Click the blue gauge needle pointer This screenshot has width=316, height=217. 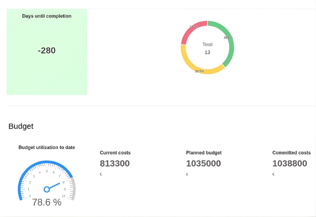[x=56, y=185]
